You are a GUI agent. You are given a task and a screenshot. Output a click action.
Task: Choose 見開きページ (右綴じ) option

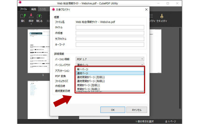click(x=110, y=89)
